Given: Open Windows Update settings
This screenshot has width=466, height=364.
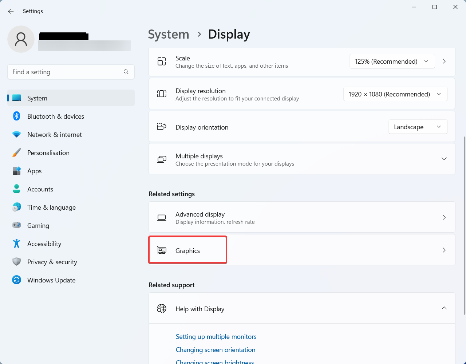Looking at the screenshot, I should pyautogui.click(x=71, y=280).
